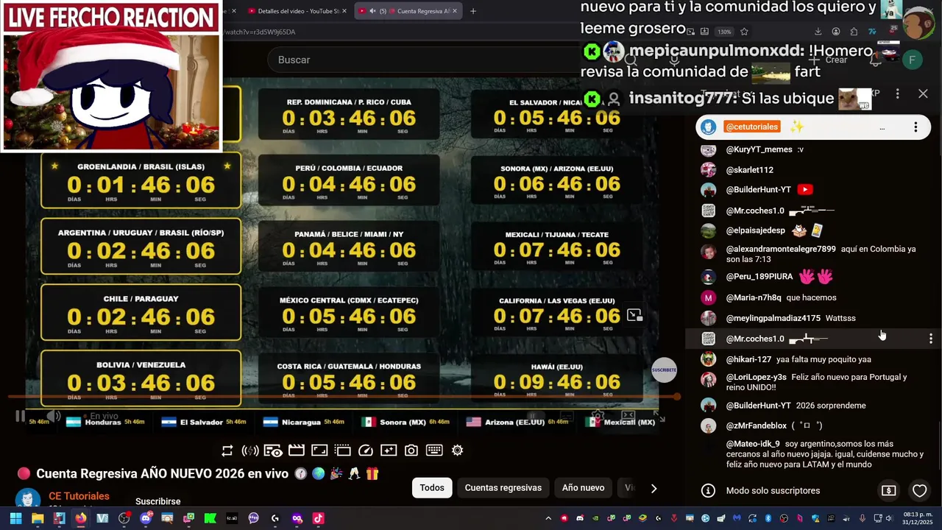Image resolution: width=942 pixels, height=530 pixels.
Task: Click the tray Bluetooth icon
Action: tap(768, 518)
